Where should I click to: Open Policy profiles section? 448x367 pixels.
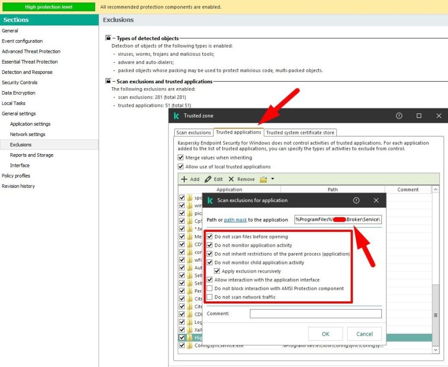coord(16,176)
